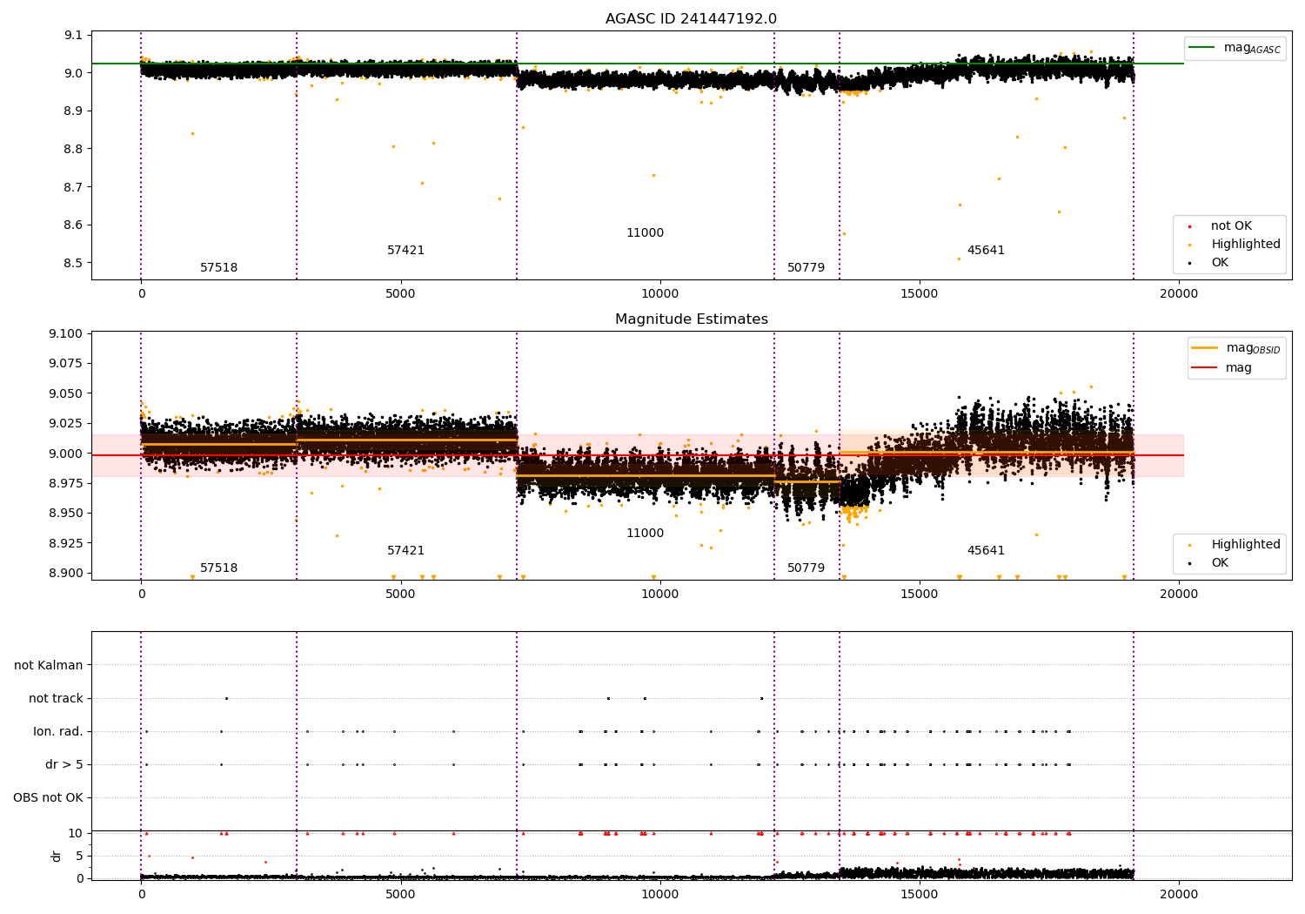The width and height of the screenshot is (1305, 914).
Task: Click the "8.5" y-axis tick label
Action: pyautogui.click(x=73, y=263)
